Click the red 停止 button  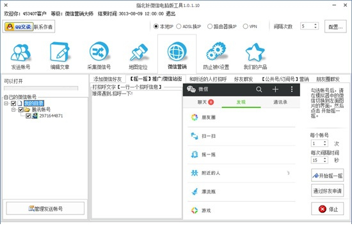[327, 209]
